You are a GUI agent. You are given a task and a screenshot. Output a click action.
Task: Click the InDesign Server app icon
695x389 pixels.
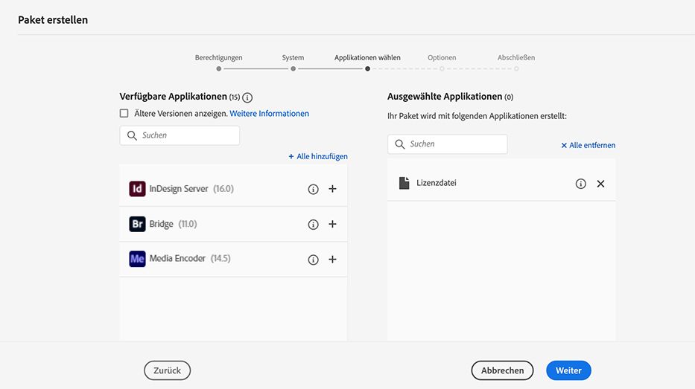coord(137,189)
